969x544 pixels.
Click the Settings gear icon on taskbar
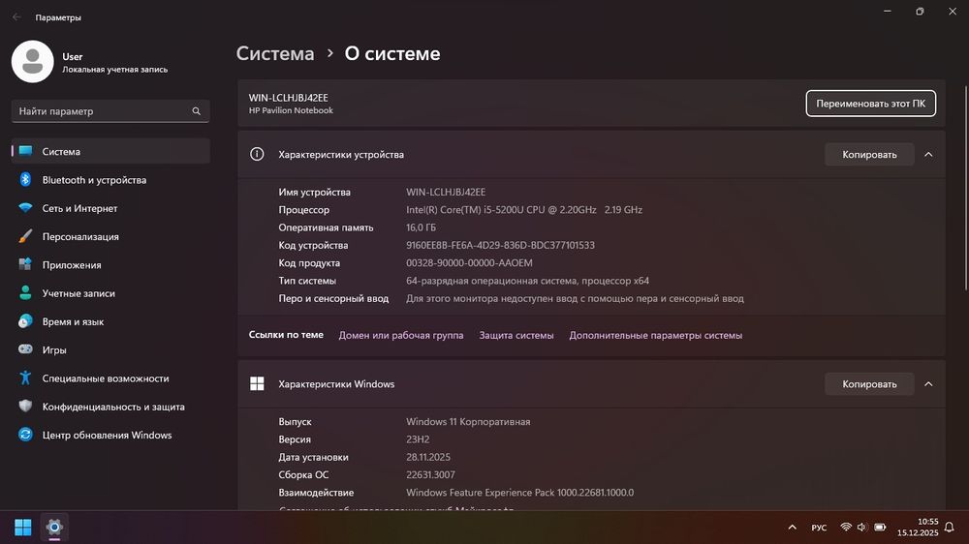(54, 528)
